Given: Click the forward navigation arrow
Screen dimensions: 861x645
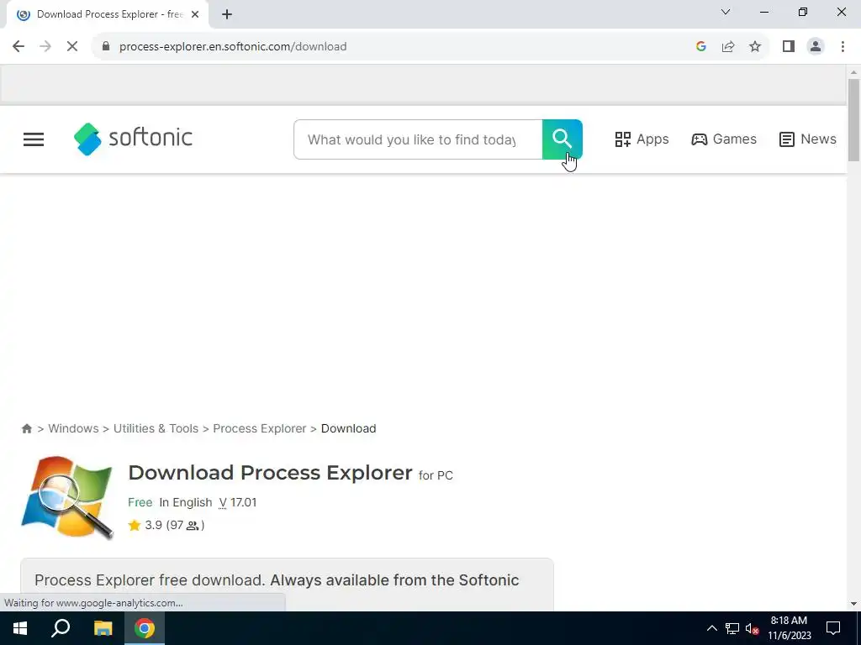Looking at the screenshot, I should 45,47.
